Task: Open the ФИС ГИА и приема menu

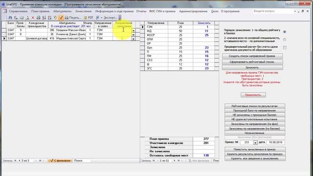Action: (x=162, y=11)
